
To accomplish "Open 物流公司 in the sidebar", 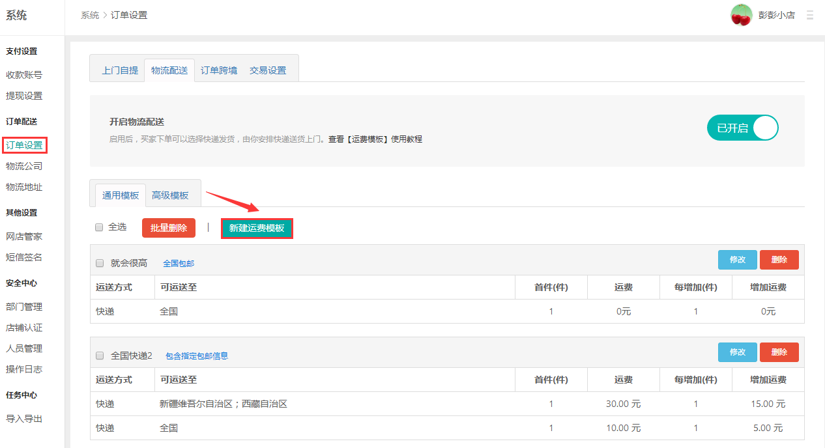I will point(24,166).
